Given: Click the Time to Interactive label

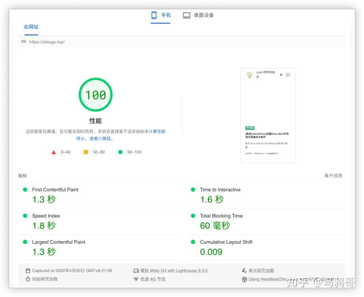Looking at the screenshot, I should point(220,190).
